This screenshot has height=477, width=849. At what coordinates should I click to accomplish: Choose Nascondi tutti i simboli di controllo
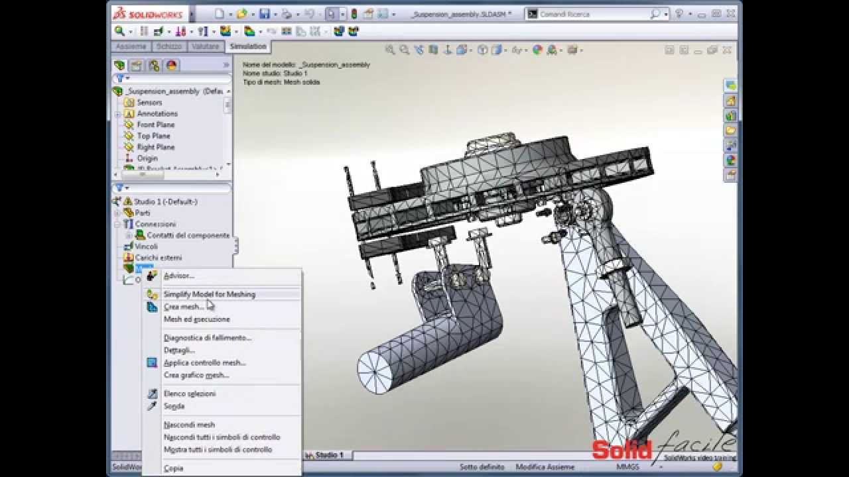coord(222,437)
